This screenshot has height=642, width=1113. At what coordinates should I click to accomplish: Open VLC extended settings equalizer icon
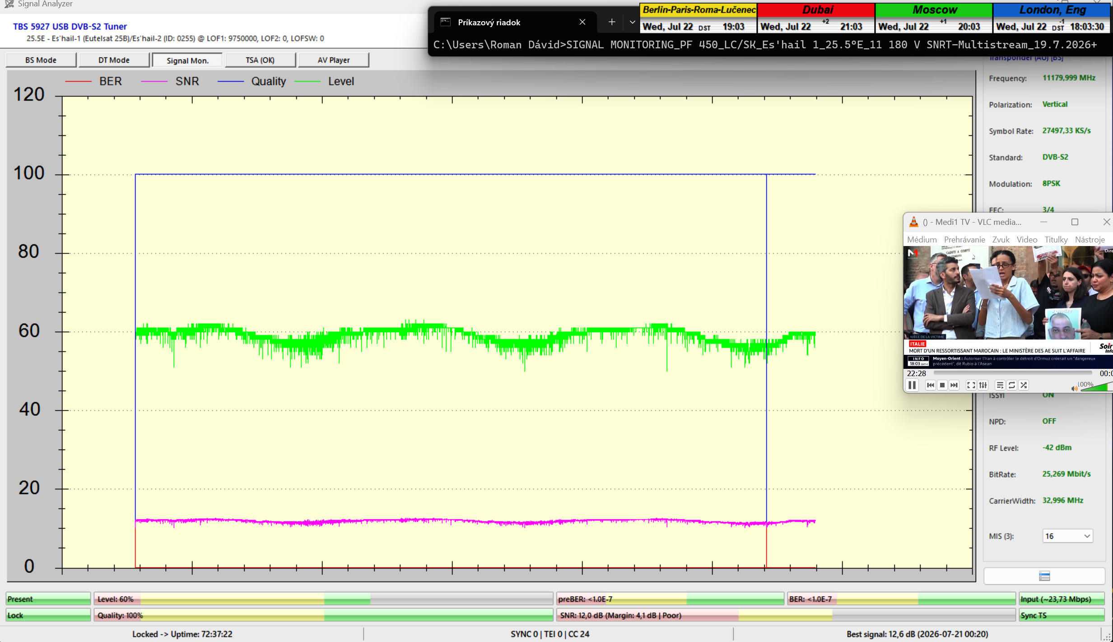coord(983,385)
